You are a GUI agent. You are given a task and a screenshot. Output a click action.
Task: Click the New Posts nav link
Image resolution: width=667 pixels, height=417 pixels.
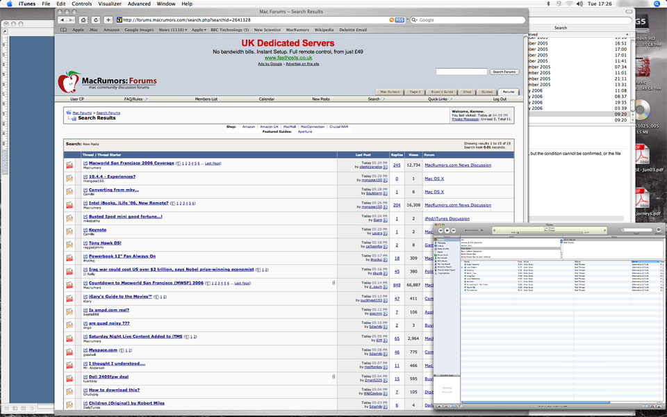pyautogui.click(x=321, y=99)
